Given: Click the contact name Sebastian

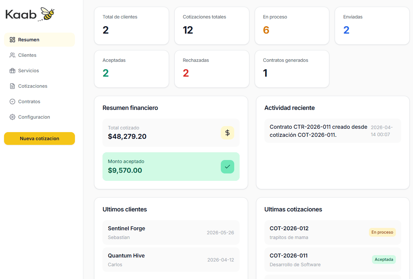Looking at the screenshot, I should pyautogui.click(x=119, y=237).
